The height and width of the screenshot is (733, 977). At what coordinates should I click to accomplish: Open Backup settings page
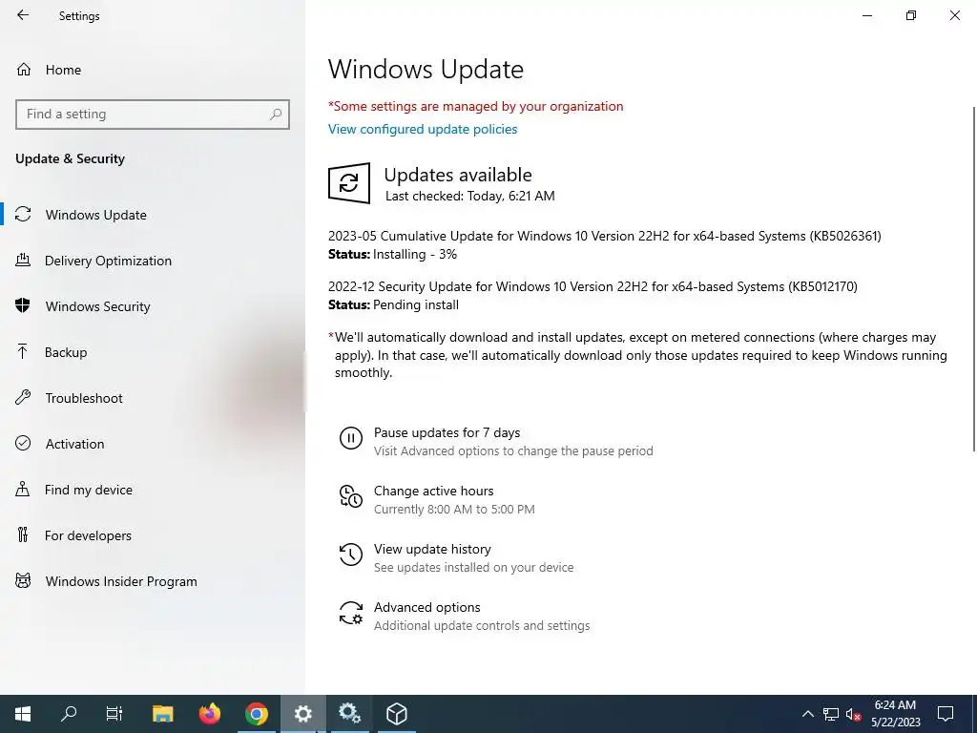[x=66, y=352]
